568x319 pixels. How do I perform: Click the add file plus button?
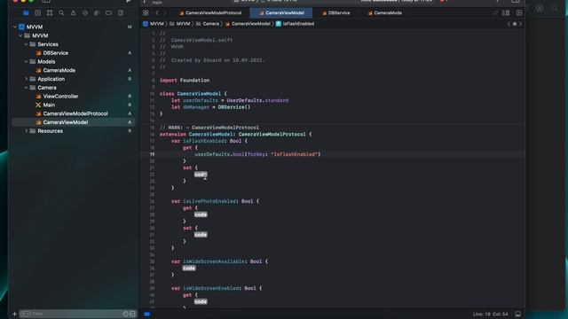coord(14,314)
